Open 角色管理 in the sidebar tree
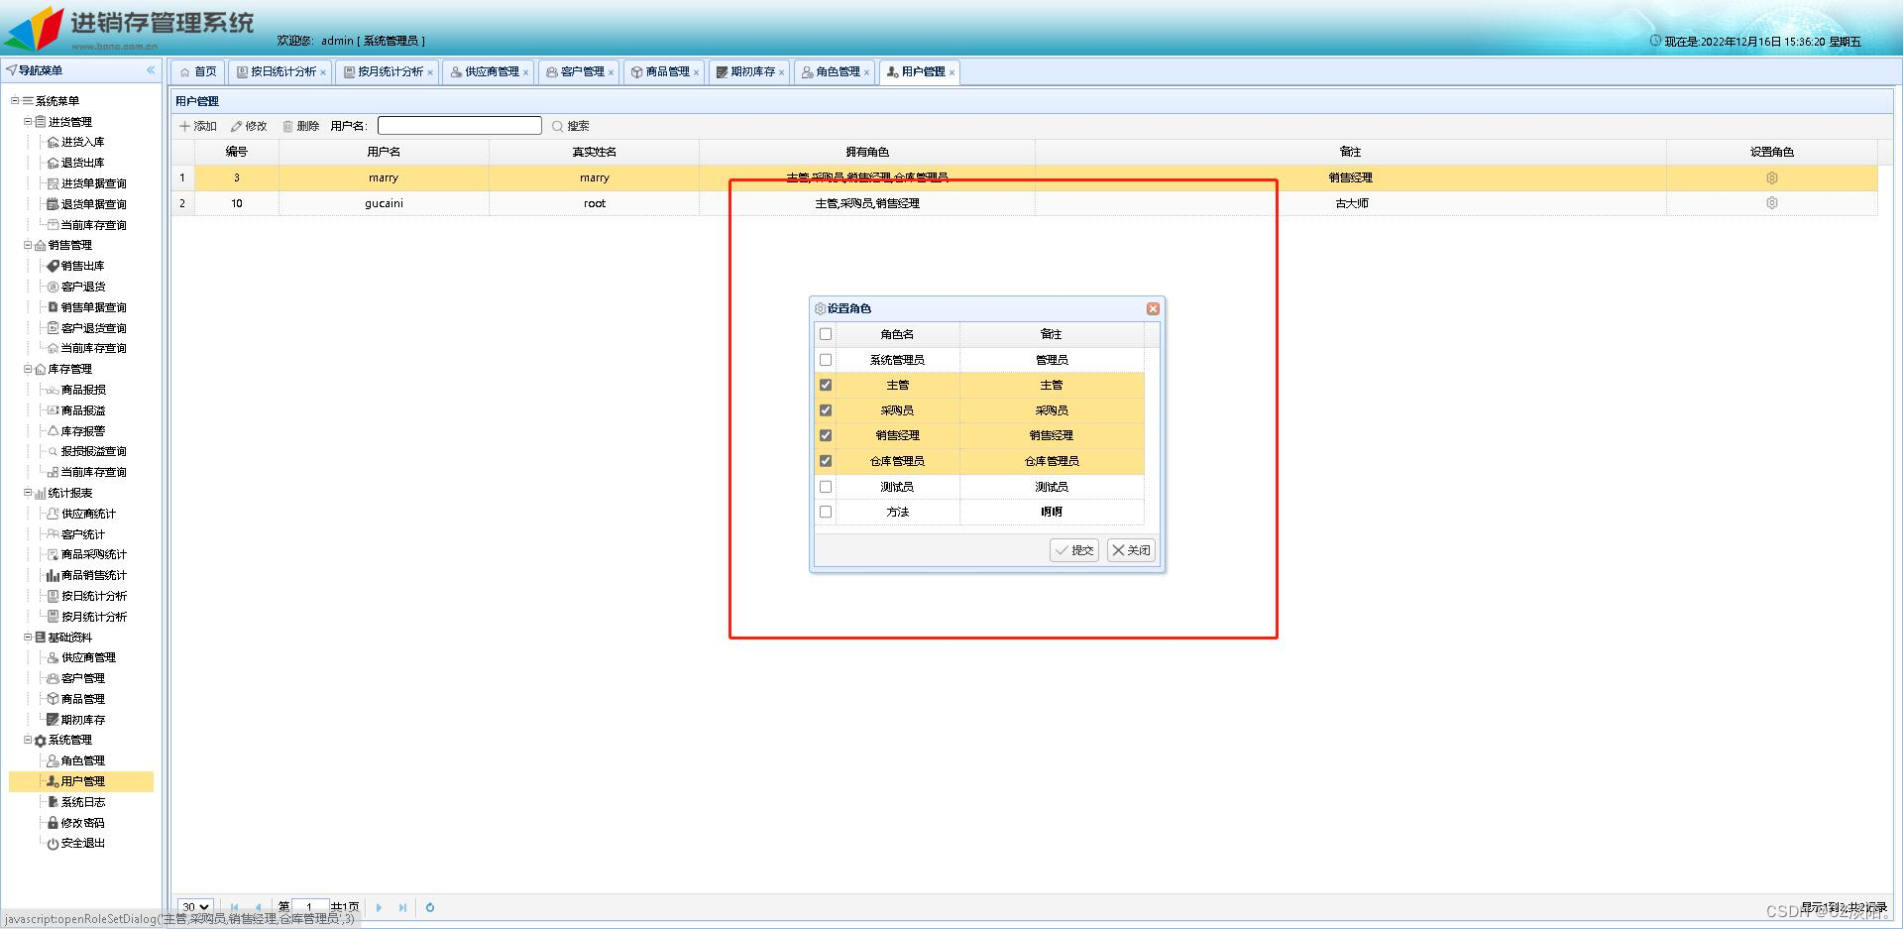Viewport: 1903px width, 929px height. (x=82, y=760)
